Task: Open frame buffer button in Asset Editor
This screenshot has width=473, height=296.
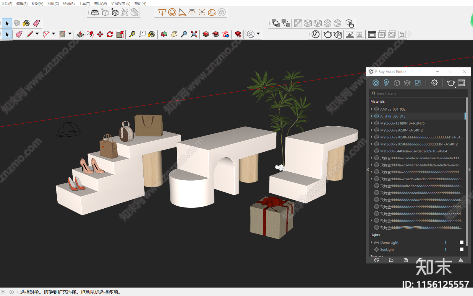Action: 461,83
